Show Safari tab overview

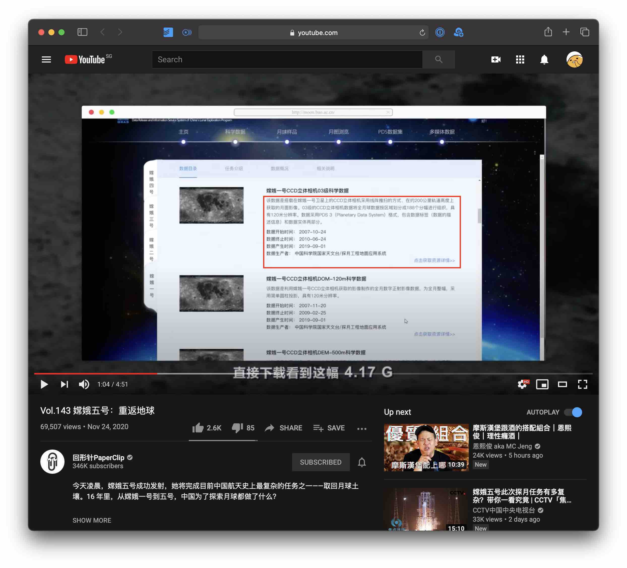pos(585,32)
